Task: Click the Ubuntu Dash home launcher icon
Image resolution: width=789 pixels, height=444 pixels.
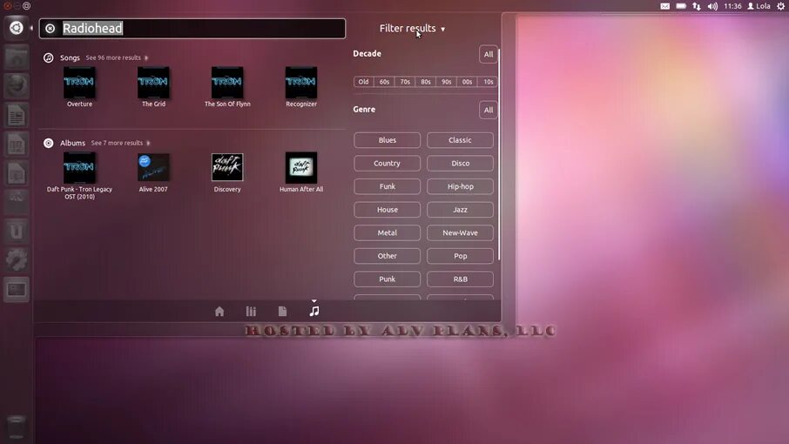Action: 16,28
